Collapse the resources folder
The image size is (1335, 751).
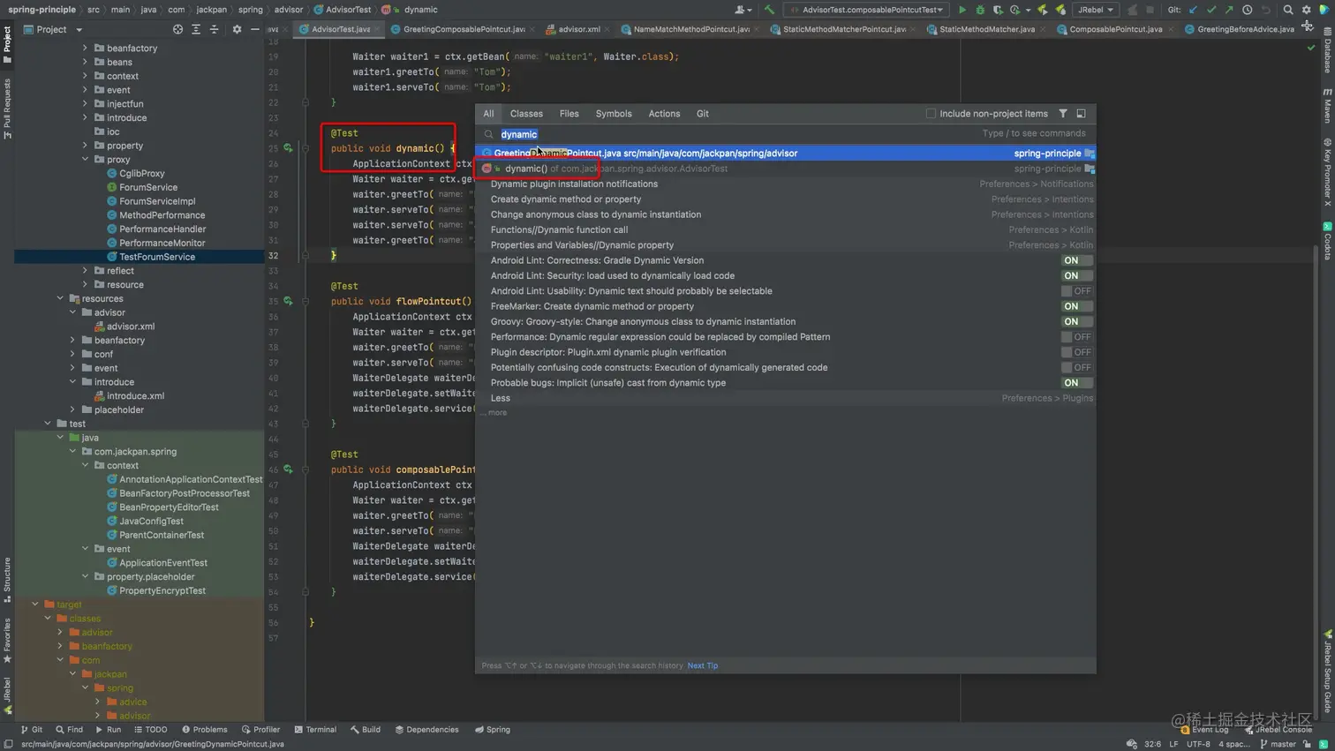61,298
